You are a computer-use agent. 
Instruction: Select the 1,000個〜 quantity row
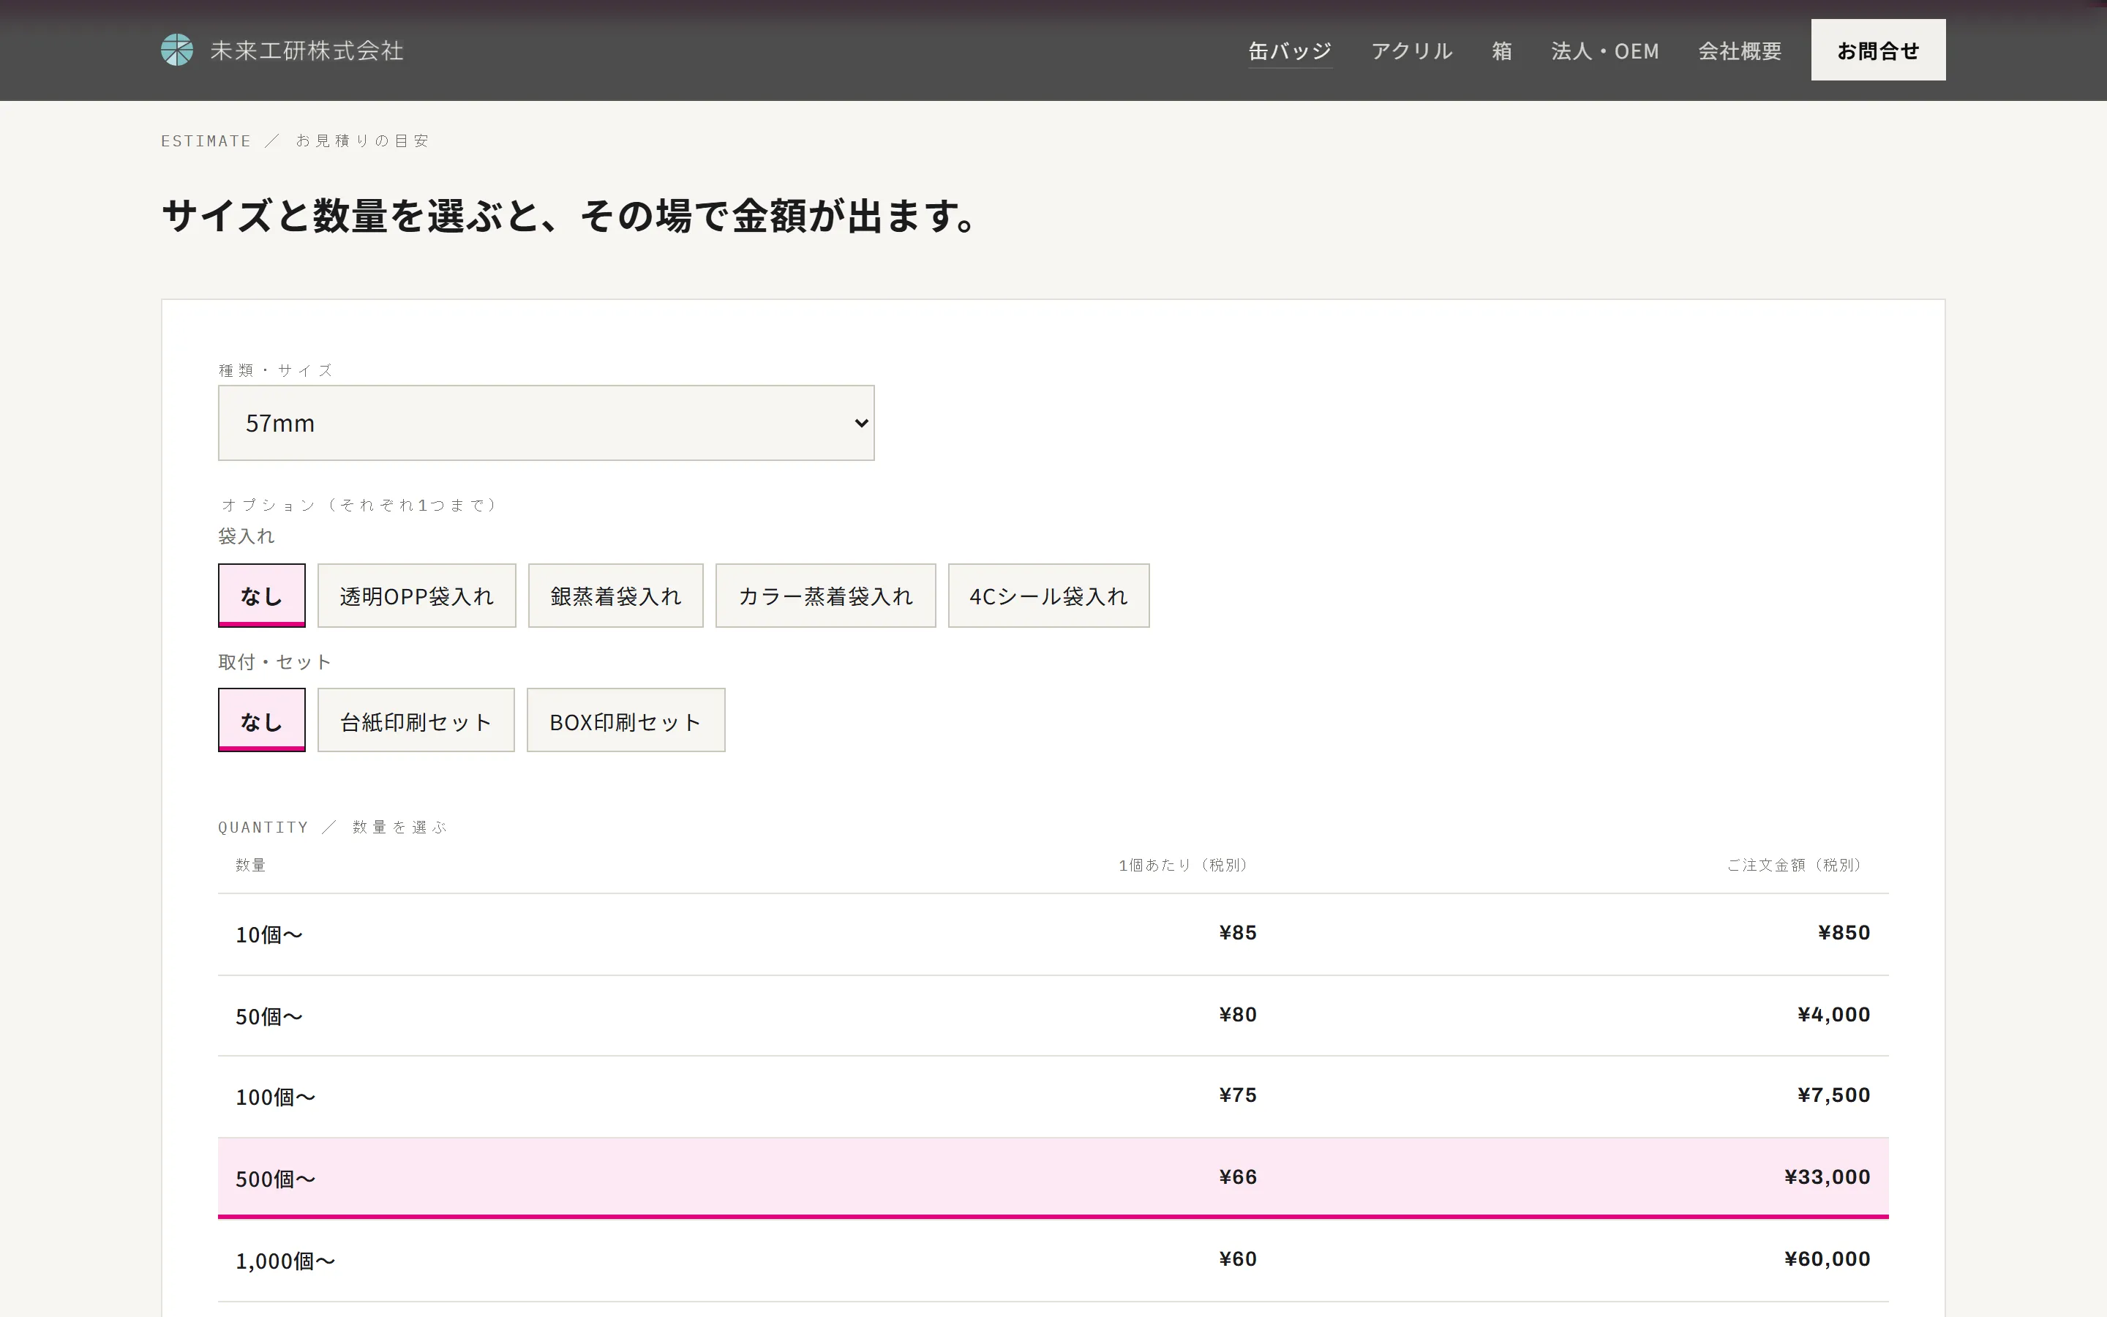point(1053,1261)
